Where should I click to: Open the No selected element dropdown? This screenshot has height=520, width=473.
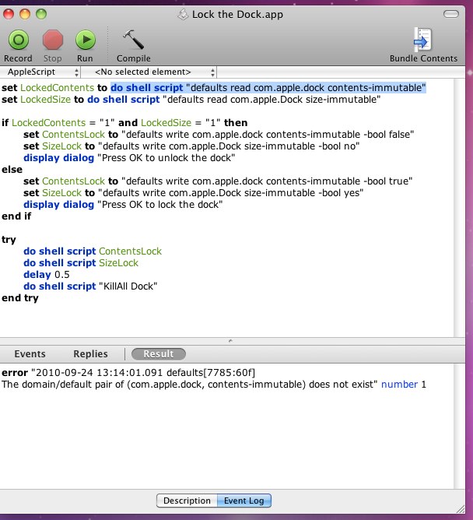click(149, 72)
